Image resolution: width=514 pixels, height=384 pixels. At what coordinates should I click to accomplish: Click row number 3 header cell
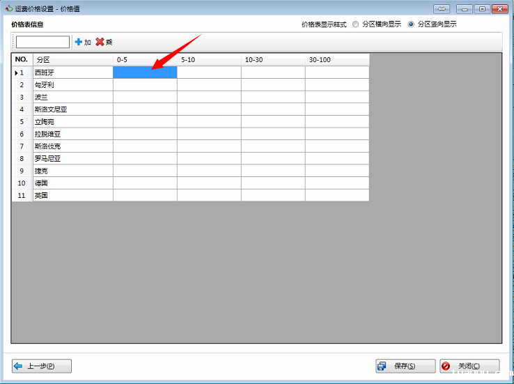(x=22, y=97)
